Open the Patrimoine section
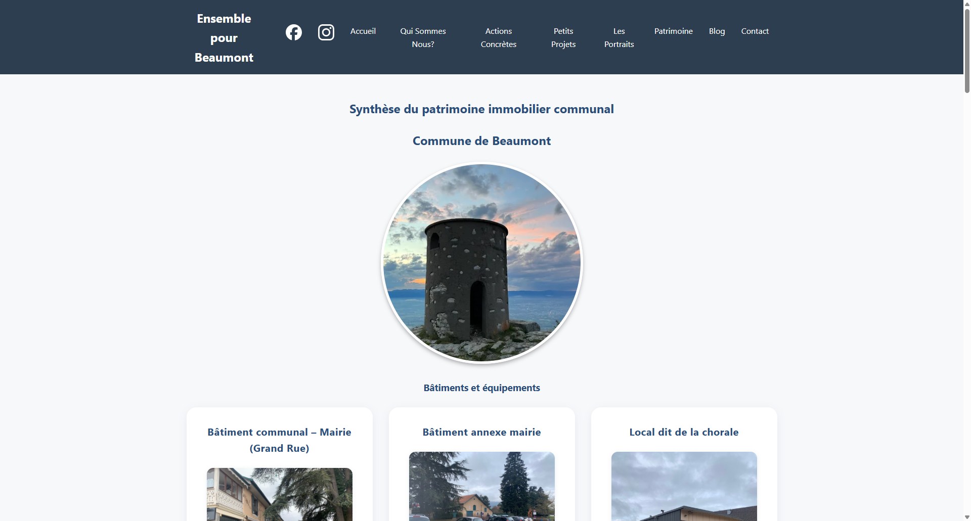 click(673, 31)
